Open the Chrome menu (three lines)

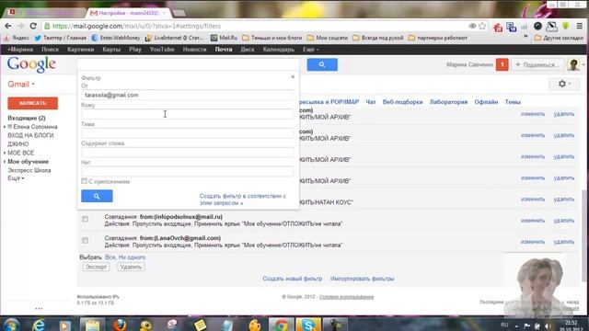(580, 26)
